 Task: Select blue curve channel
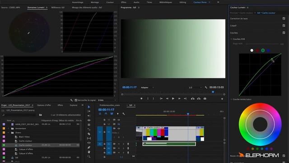(269, 50)
